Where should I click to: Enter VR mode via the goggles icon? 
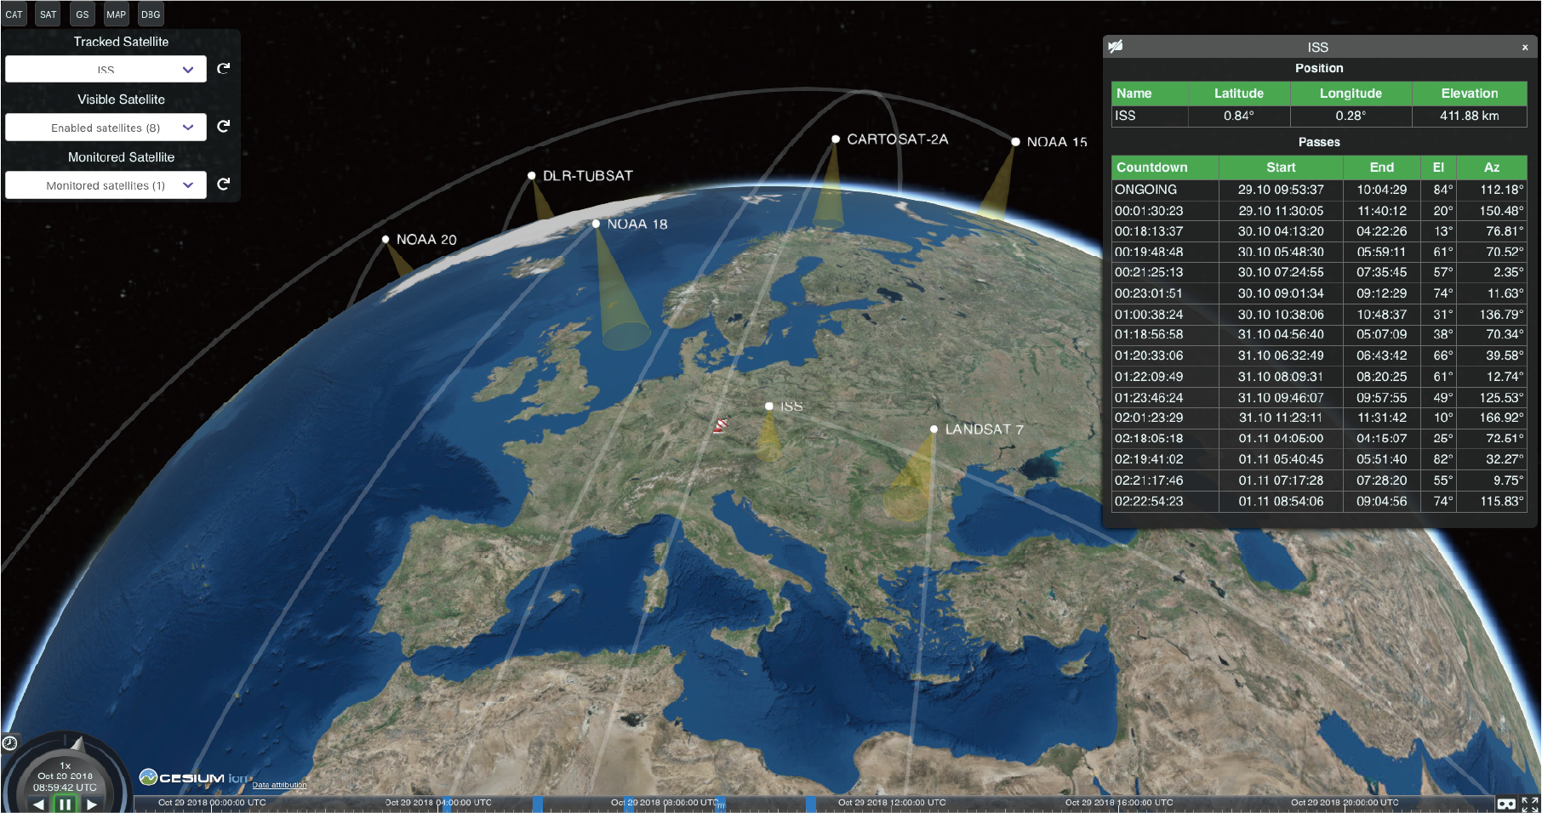pos(1506,804)
